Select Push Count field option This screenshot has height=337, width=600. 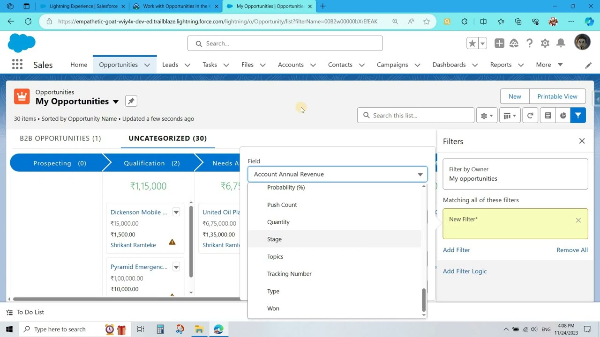(334, 205)
